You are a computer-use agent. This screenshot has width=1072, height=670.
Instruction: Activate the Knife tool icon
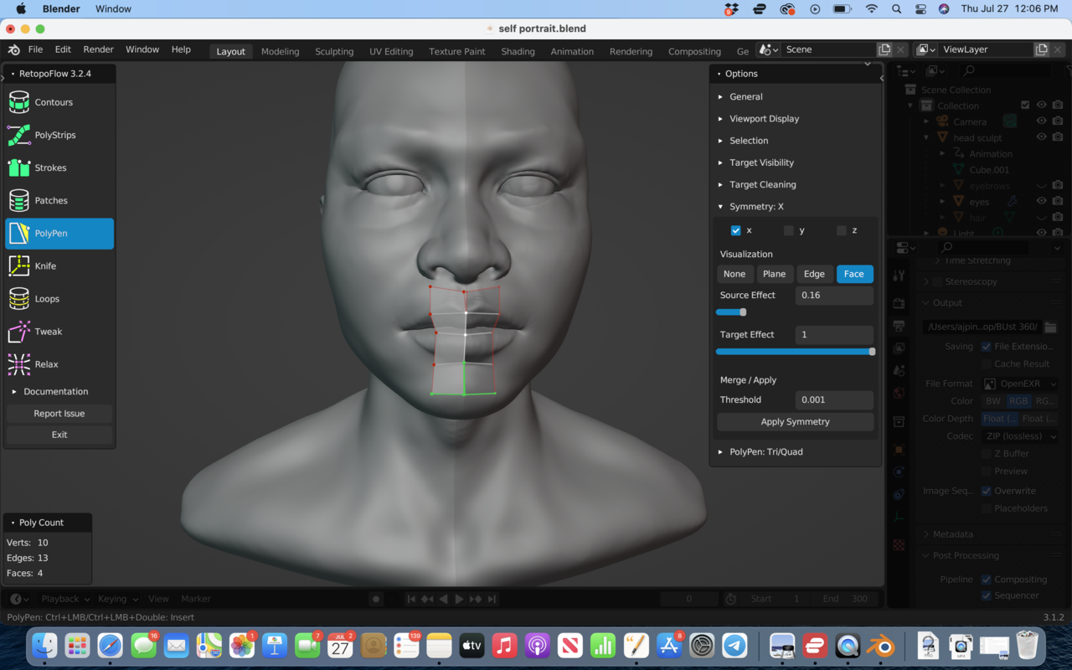tap(19, 265)
